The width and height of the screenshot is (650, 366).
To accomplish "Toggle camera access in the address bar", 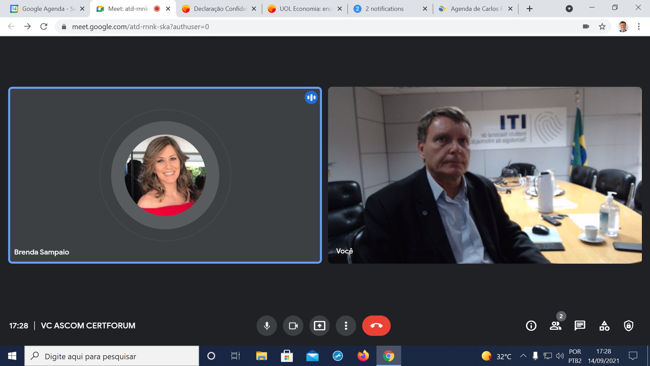I will pos(586,26).
